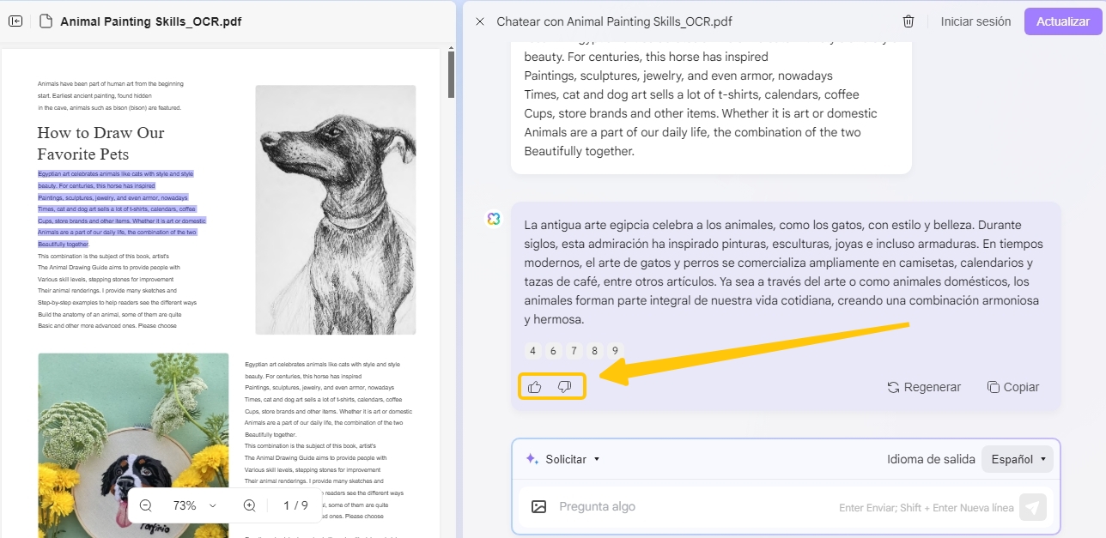
Task: Attach image with picture icon
Action: pyautogui.click(x=538, y=507)
